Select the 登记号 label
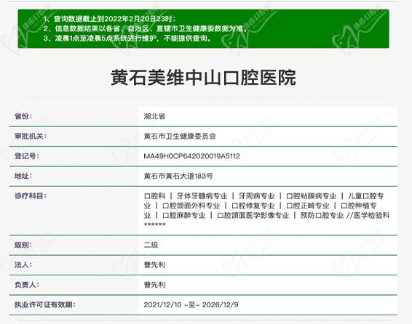412x324 pixels. click(x=26, y=156)
